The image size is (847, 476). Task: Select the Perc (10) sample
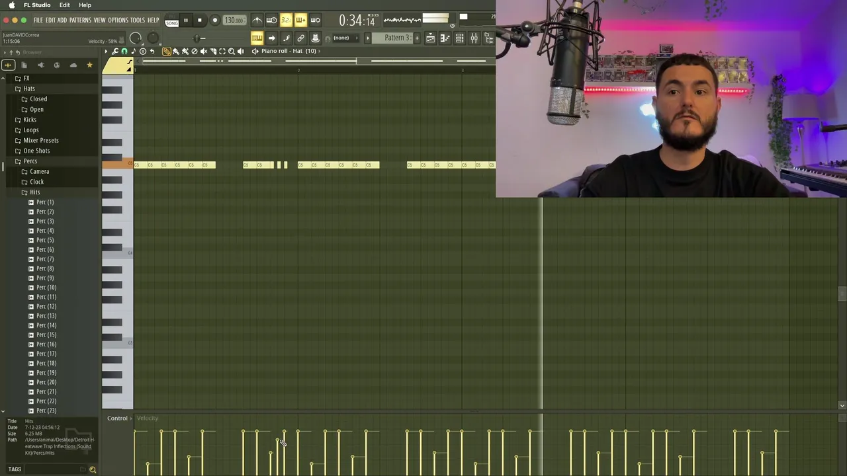click(x=46, y=288)
